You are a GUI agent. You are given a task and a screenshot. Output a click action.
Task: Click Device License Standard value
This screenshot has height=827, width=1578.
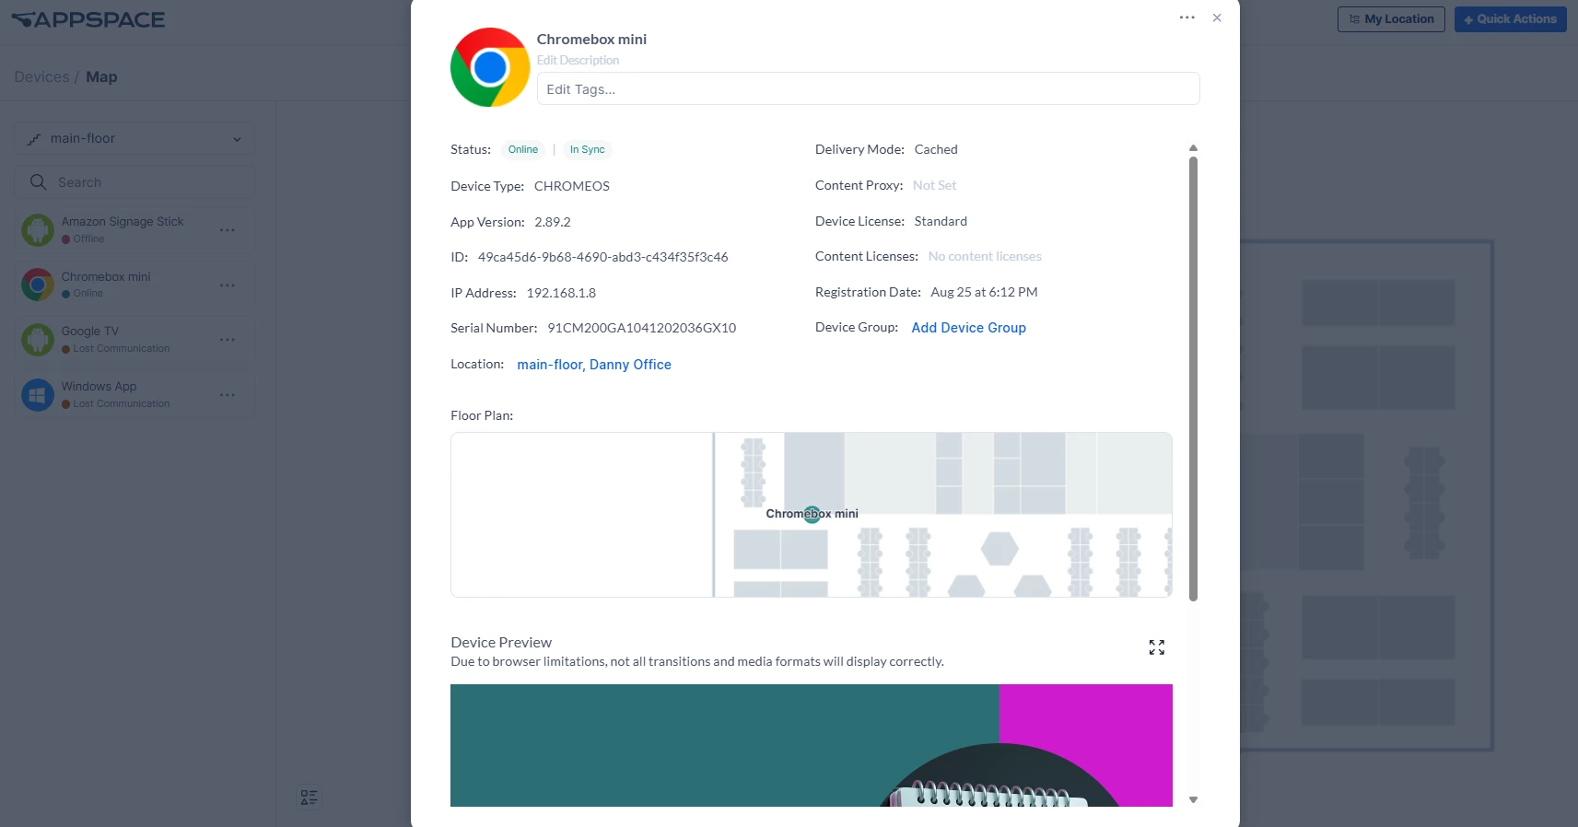pos(941,222)
